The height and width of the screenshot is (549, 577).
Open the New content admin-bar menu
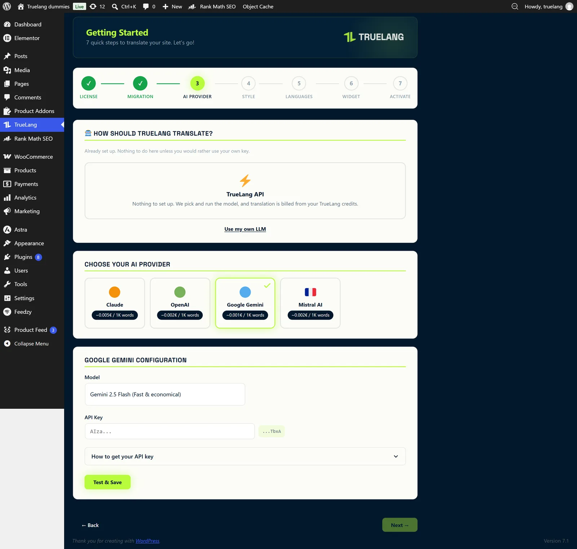(172, 6)
